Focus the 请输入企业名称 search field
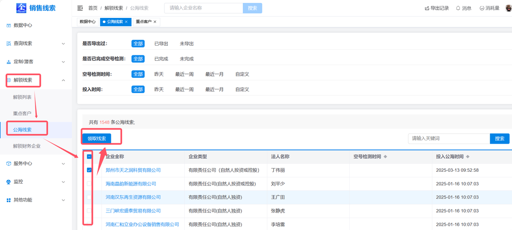This screenshot has height=230, width=512. [204, 8]
